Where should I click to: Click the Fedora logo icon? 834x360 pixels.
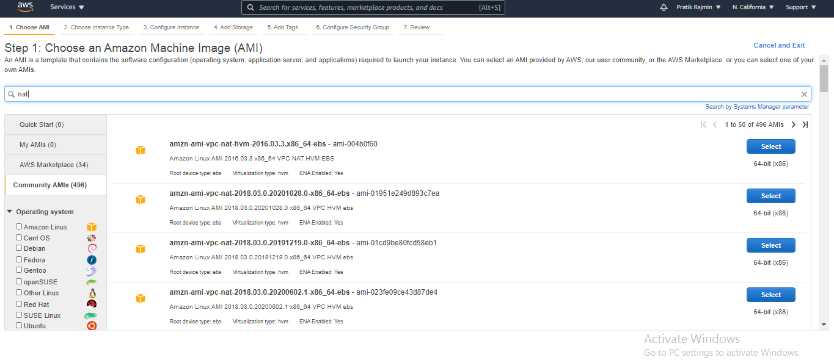[92, 260]
